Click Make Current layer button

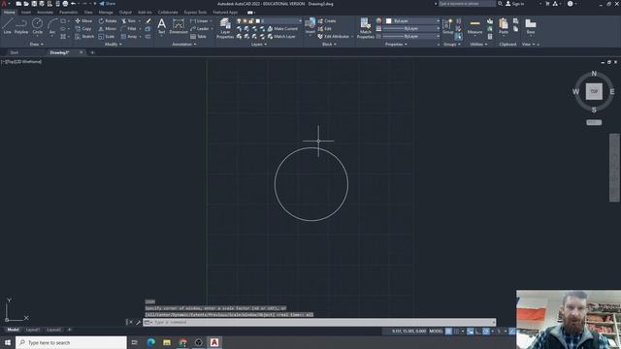point(282,28)
